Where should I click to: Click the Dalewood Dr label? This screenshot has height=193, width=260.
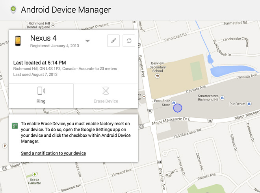point(250,132)
